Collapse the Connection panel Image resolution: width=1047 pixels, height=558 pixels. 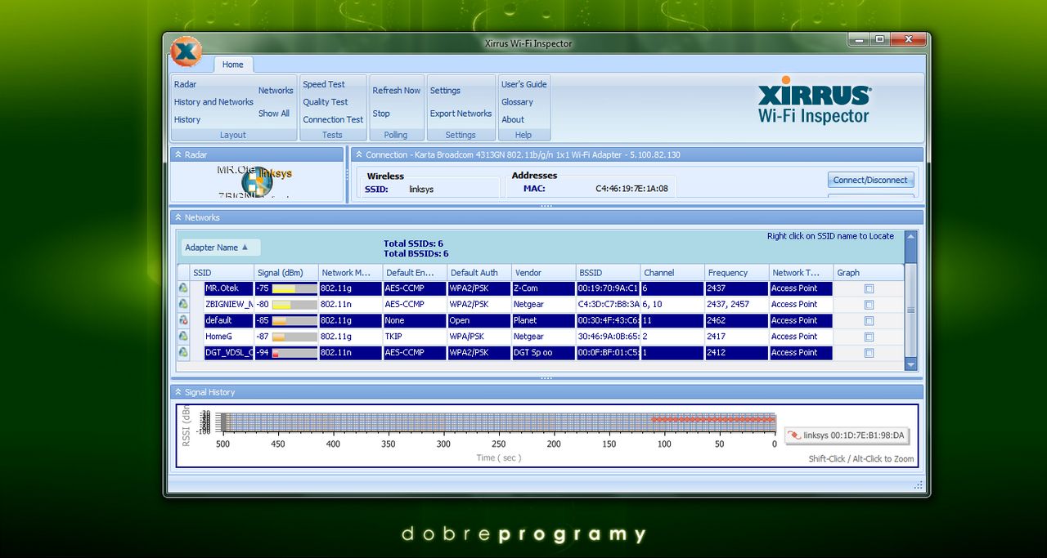pos(358,154)
